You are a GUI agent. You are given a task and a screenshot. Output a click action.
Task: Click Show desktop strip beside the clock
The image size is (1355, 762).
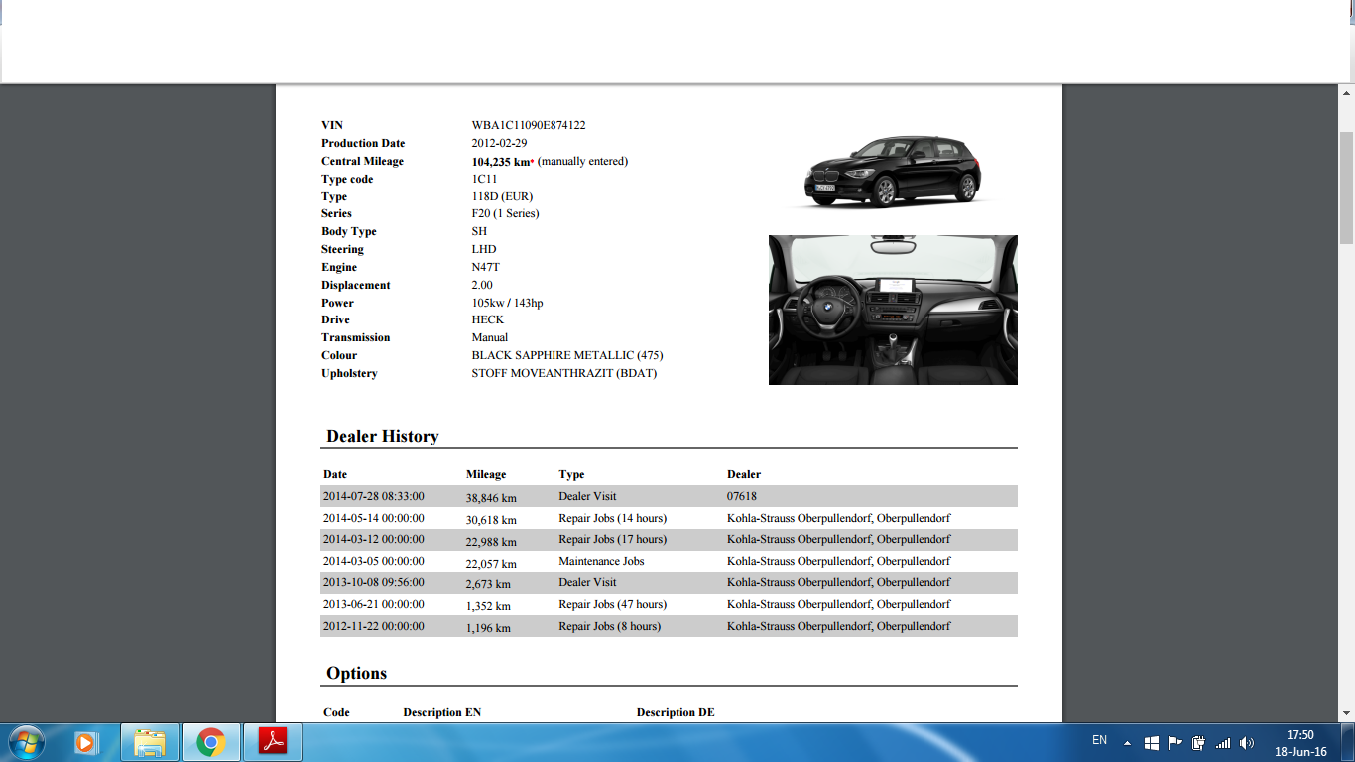(x=1347, y=743)
